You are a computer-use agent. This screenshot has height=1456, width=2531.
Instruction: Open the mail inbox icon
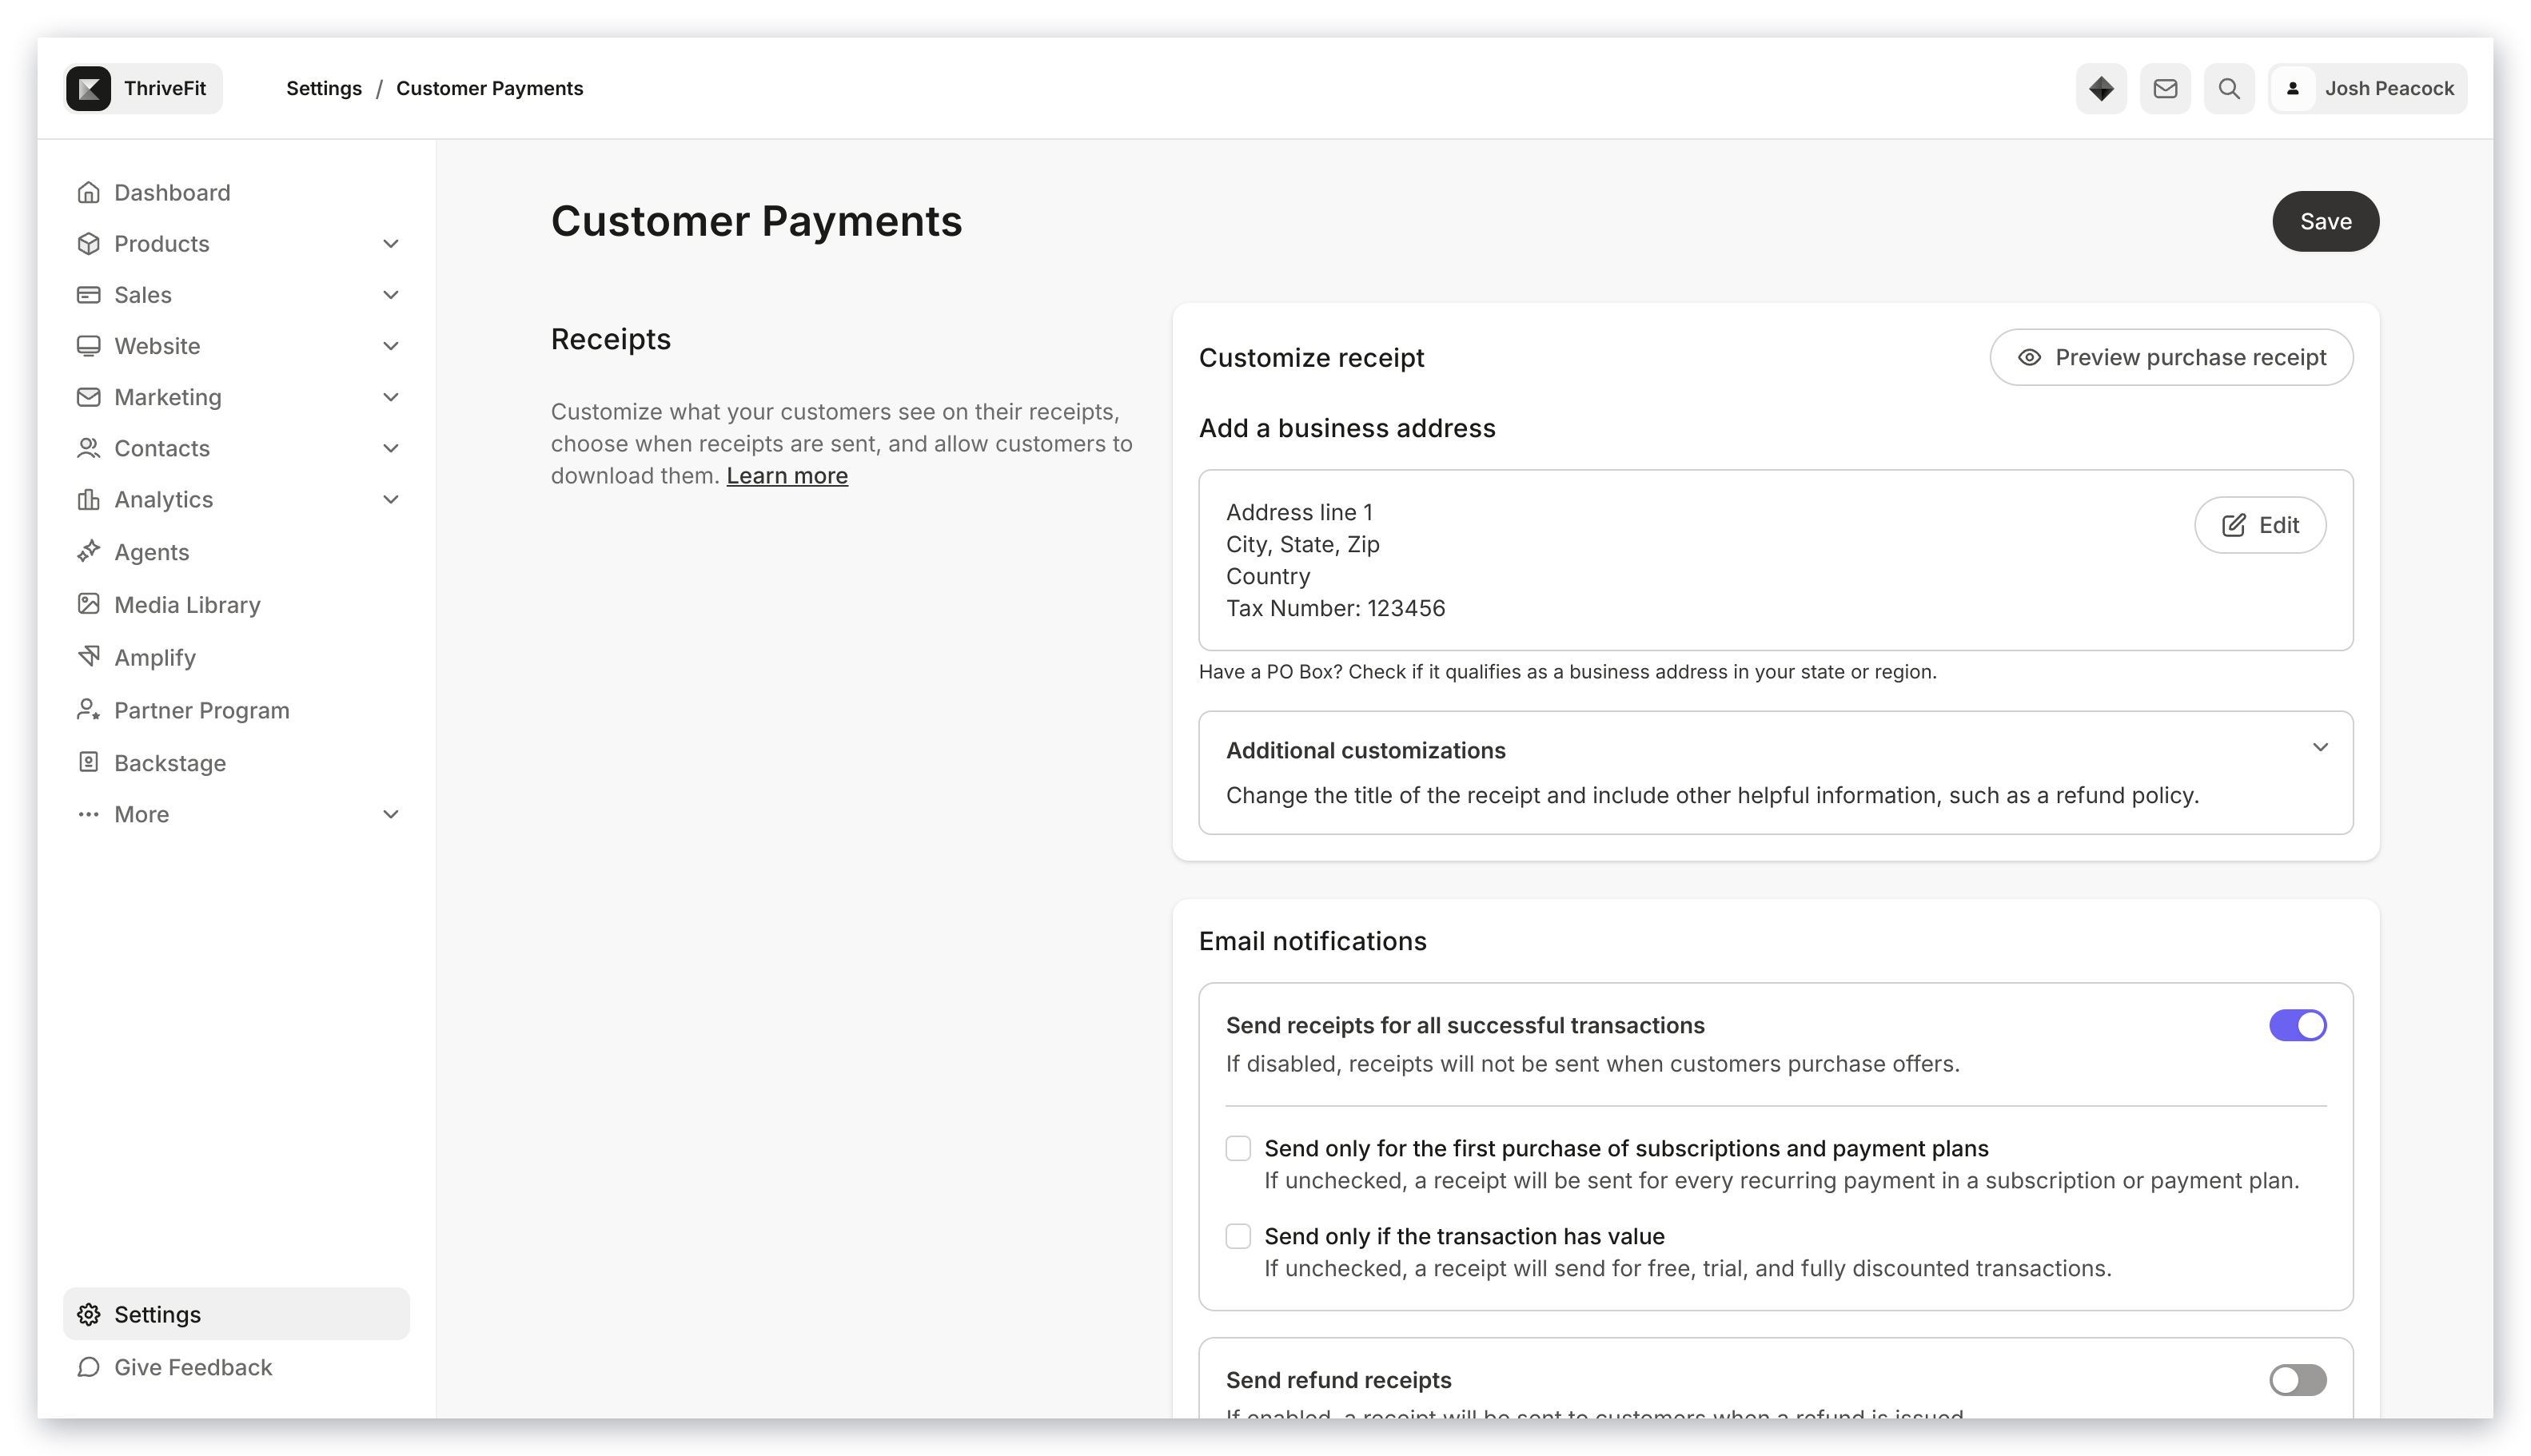[2165, 88]
